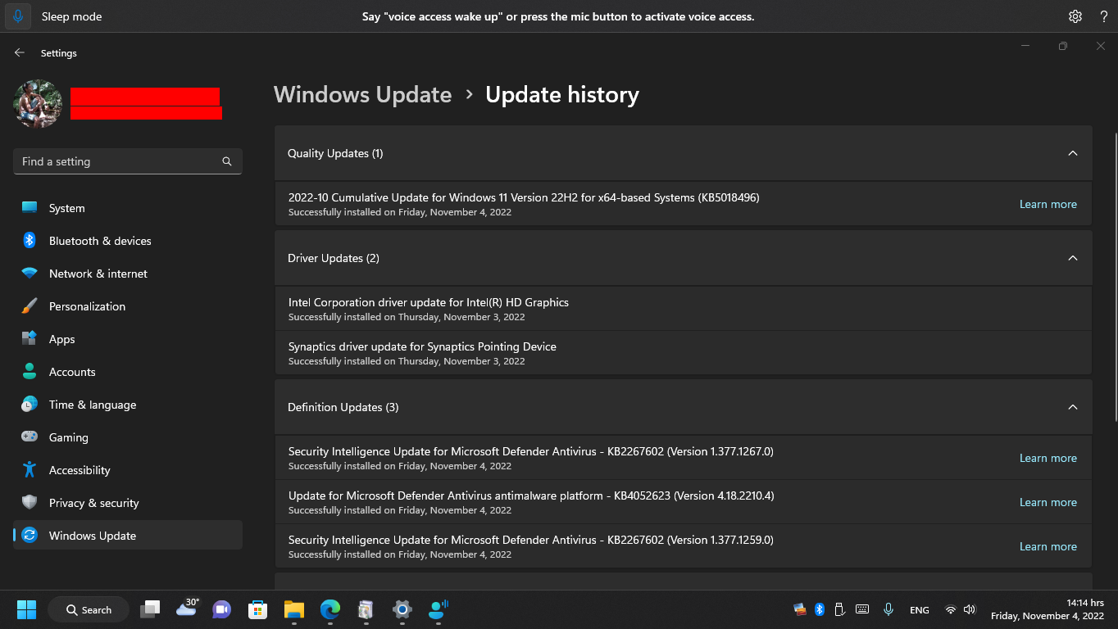Select the Intel HD Graphics driver update entry

click(x=684, y=309)
